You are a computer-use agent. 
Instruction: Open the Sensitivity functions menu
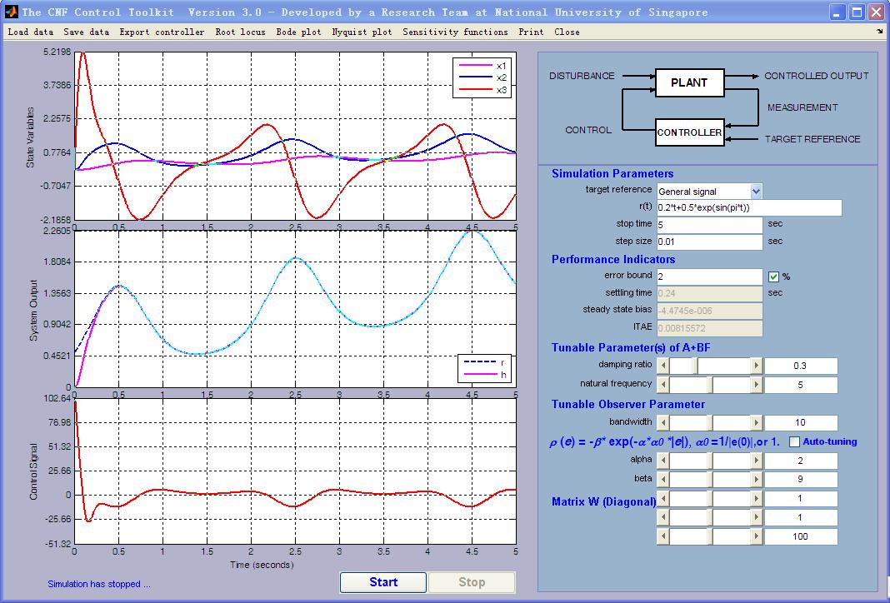point(455,32)
